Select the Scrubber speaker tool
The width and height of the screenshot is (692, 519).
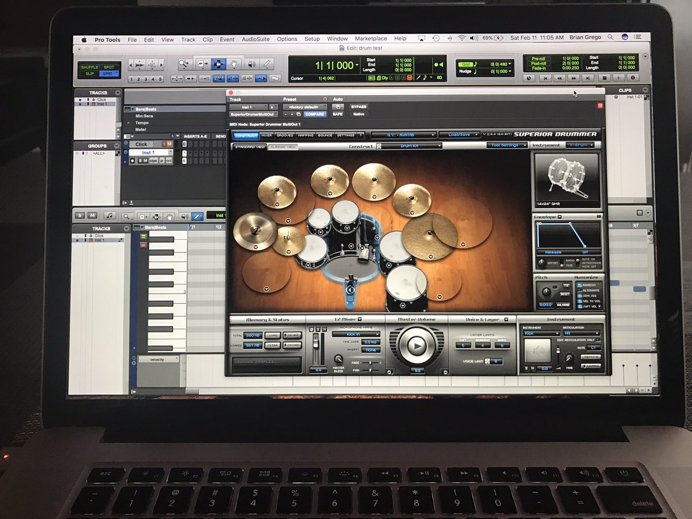tap(251, 64)
